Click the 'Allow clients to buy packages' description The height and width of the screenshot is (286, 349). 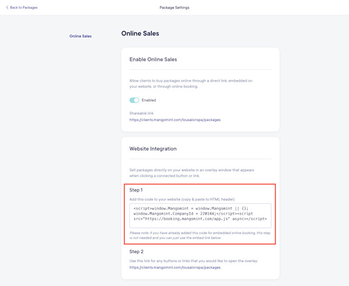tap(191, 83)
